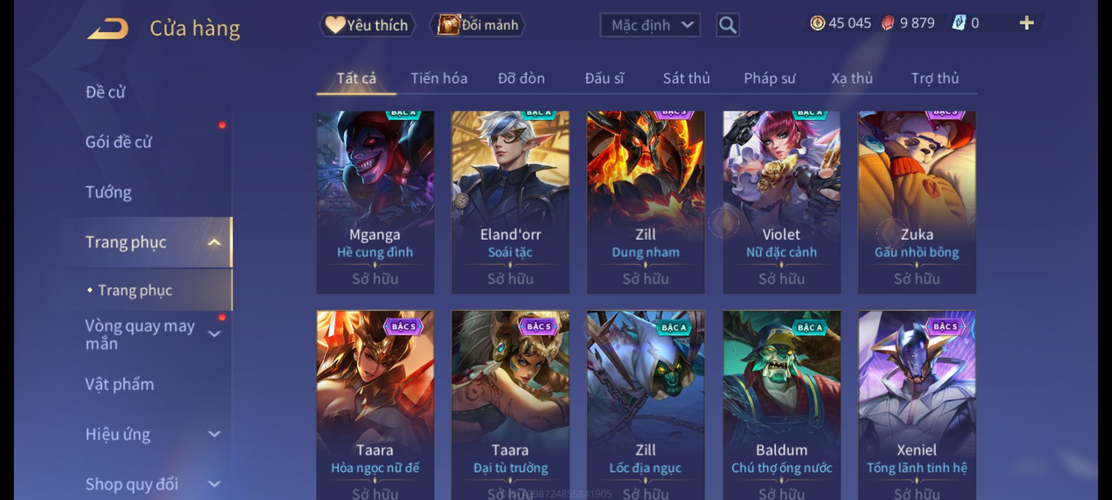Image resolution: width=1112 pixels, height=500 pixels.
Task: Switch to the Pháp sư tab
Action: pyautogui.click(x=769, y=78)
